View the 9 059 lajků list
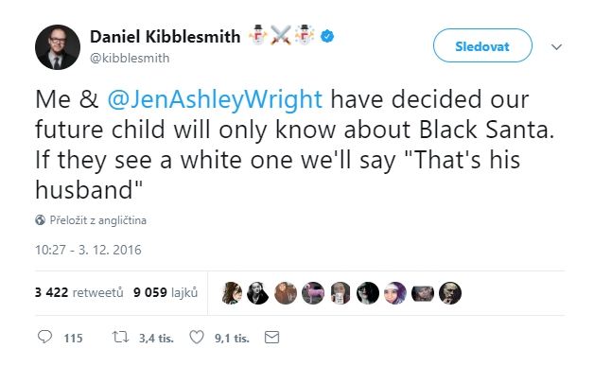The height and width of the screenshot is (366, 594). [x=166, y=292]
